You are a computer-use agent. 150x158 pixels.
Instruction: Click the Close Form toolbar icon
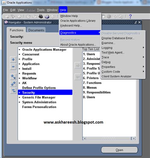click(53, 16)
